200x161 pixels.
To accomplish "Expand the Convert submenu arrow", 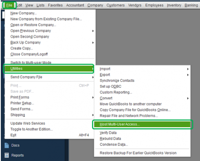I will [x=188, y=98].
